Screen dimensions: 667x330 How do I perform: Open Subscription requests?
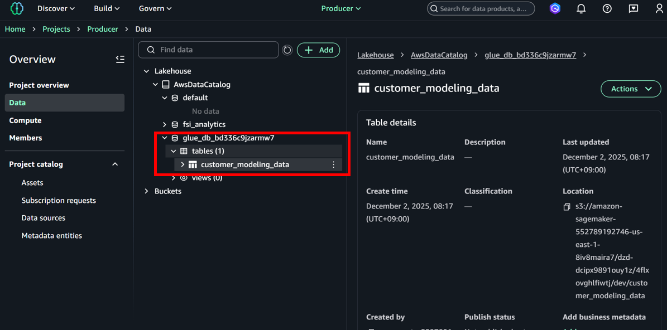click(59, 200)
